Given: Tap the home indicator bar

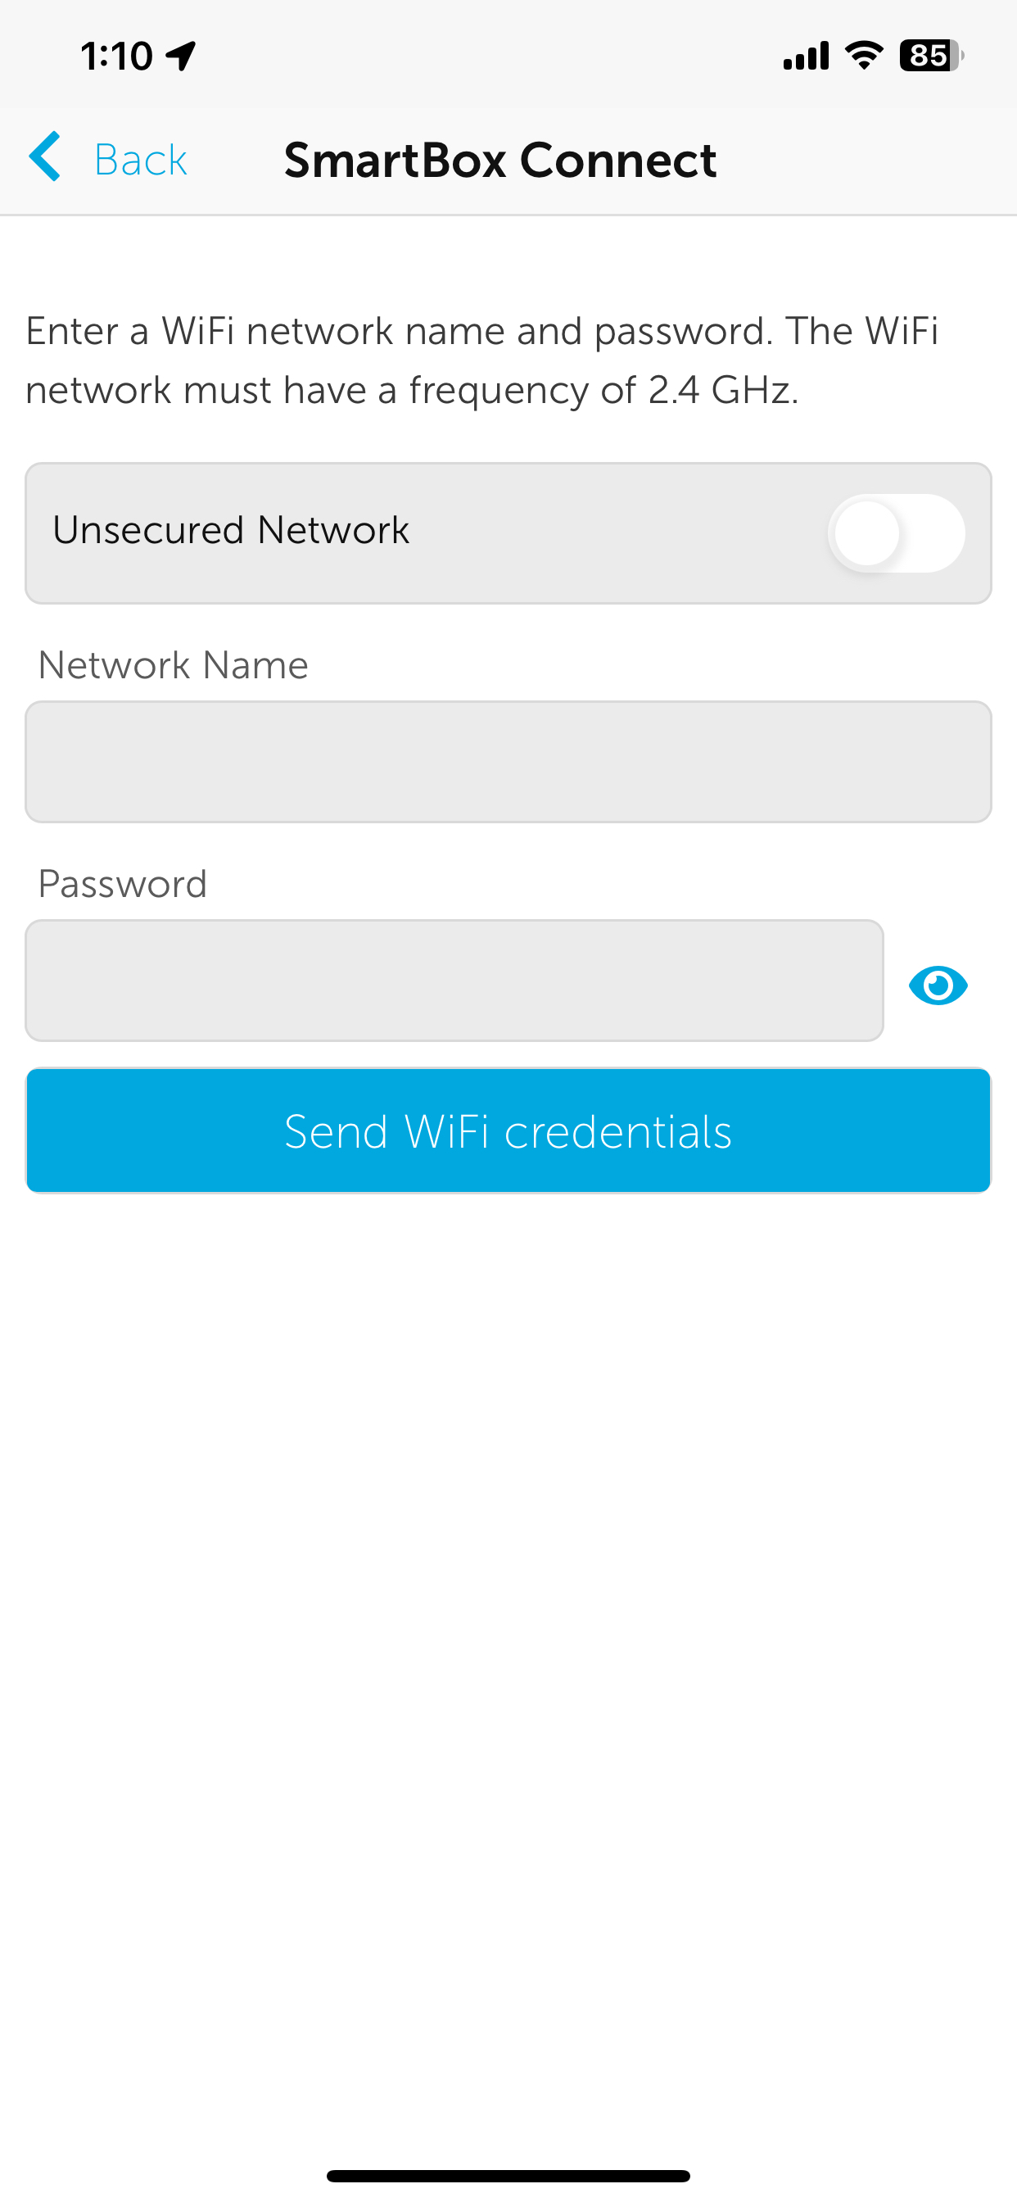Looking at the screenshot, I should [508, 2176].
